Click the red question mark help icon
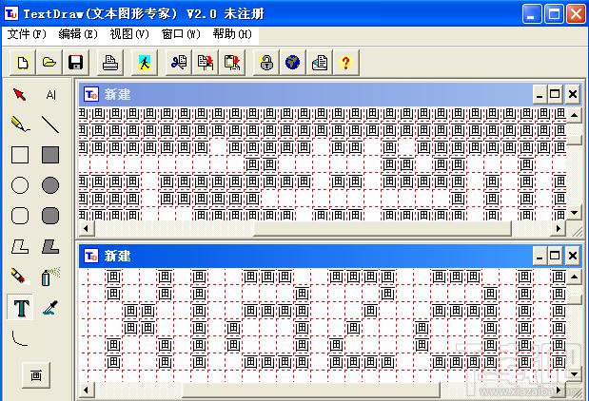 (345, 63)
